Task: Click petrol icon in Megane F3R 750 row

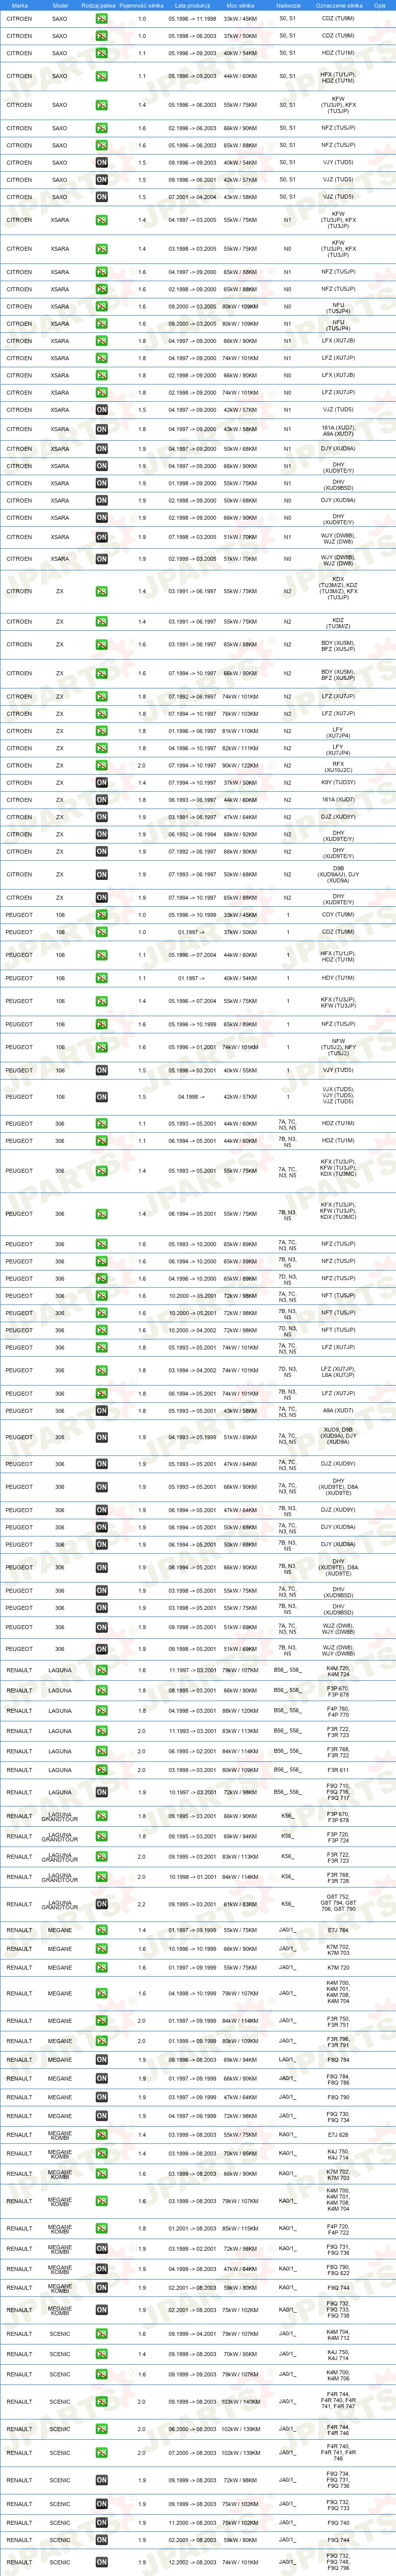Action: (101, 2021)
